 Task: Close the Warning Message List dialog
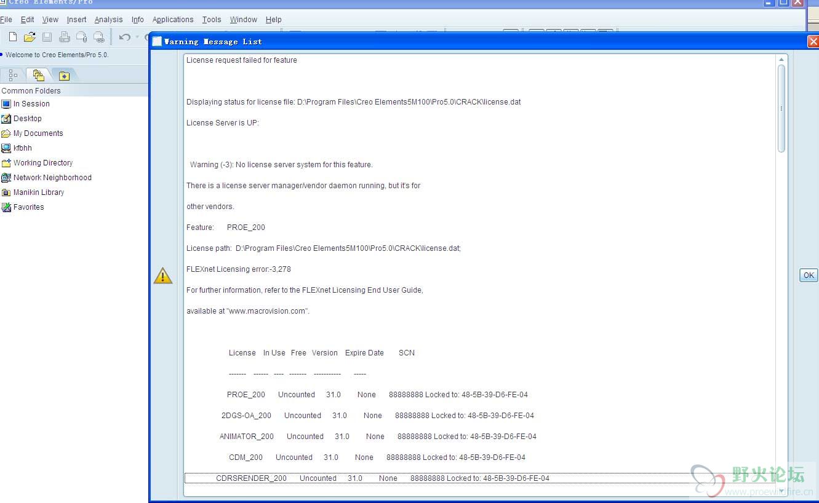pos(813,41)
